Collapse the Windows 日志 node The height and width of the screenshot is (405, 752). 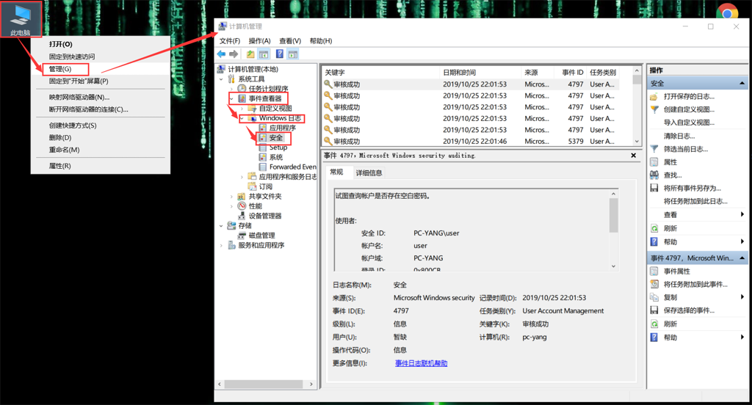[x=242, y=118]
